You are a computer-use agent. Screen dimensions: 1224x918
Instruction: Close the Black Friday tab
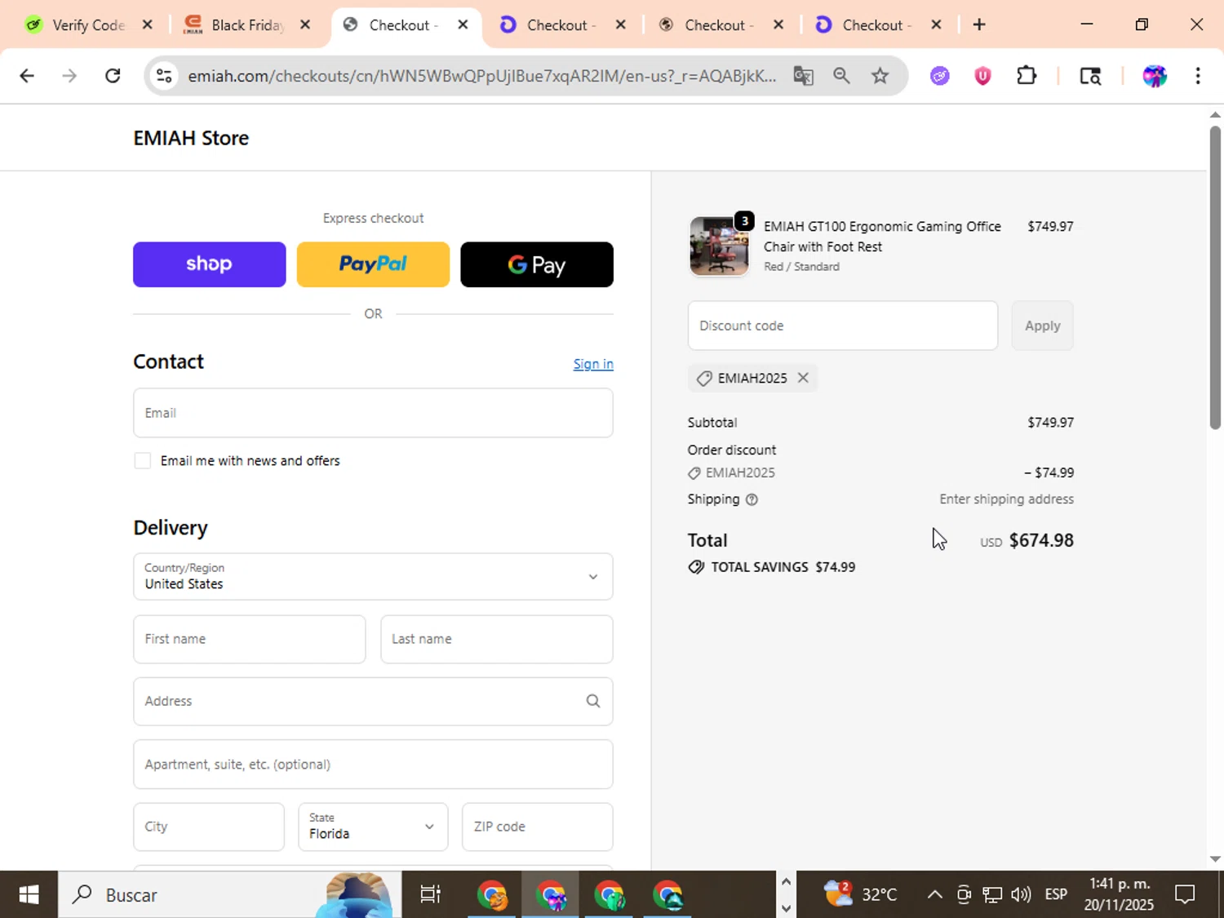point(305,24)
